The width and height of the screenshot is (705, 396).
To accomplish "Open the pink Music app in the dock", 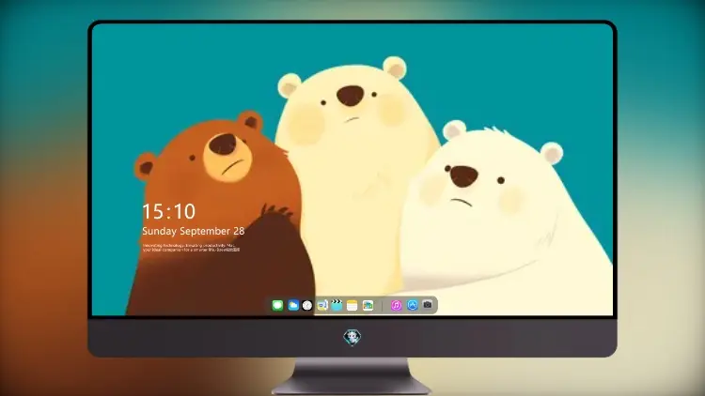I will coord(396,305).
